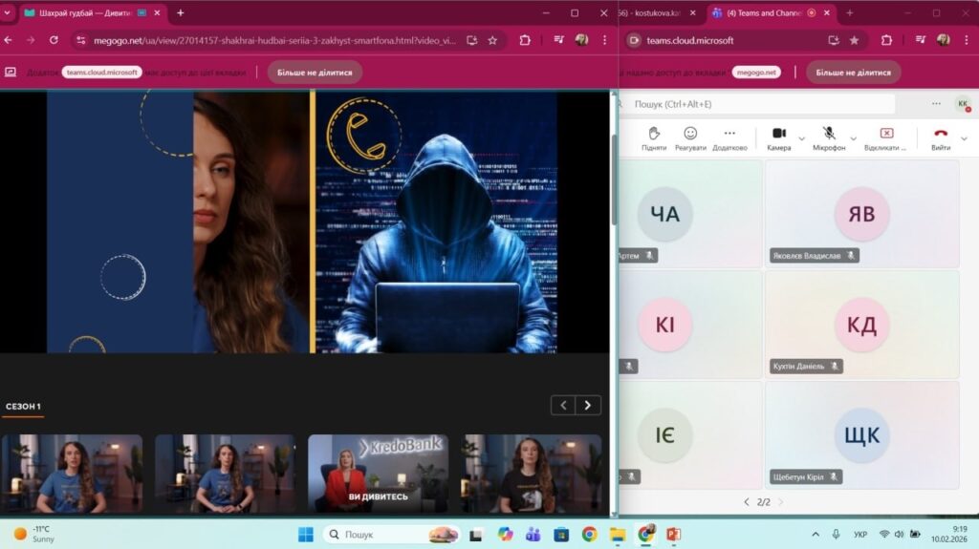Expand the Мікрофон options arrow
Screen dimensions: 979x549
853,138
